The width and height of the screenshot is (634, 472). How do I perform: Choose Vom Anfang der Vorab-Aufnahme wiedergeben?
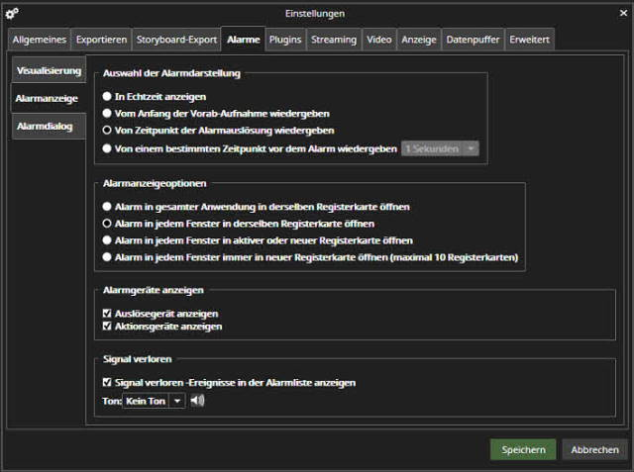point(108,114)
